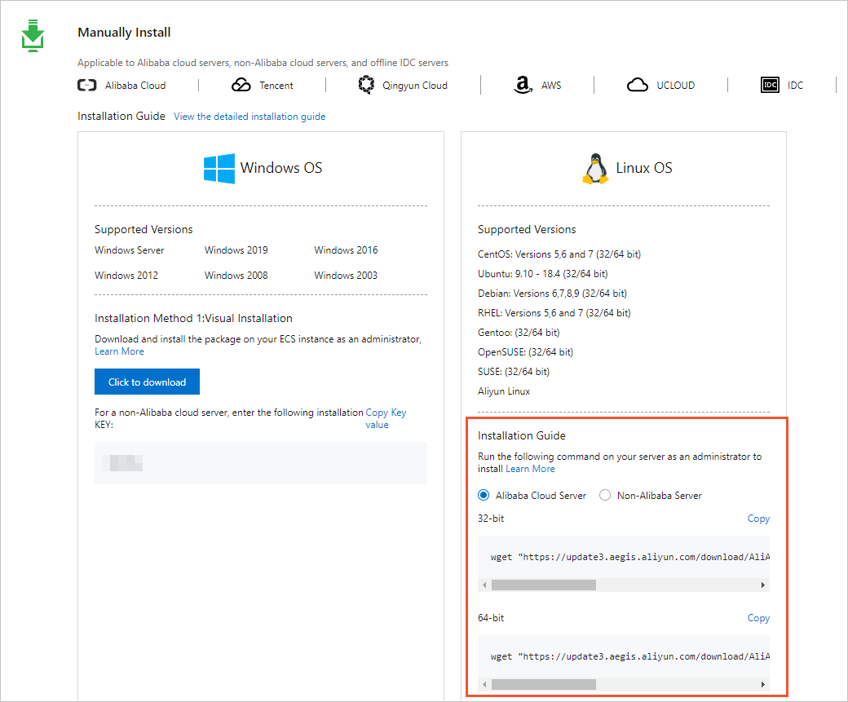
Task: Click the Windows 2012 version text
Action: (x=126, y=276)
